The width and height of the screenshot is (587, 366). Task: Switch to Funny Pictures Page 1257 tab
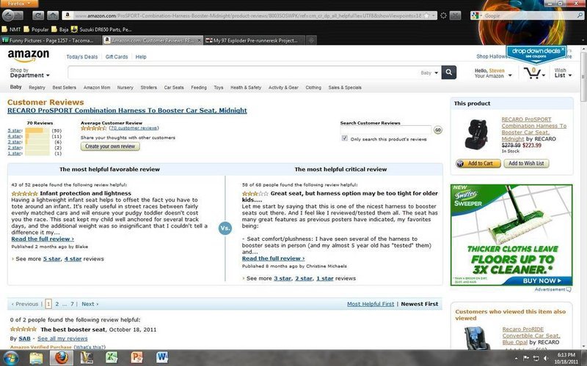pos(51,40)
